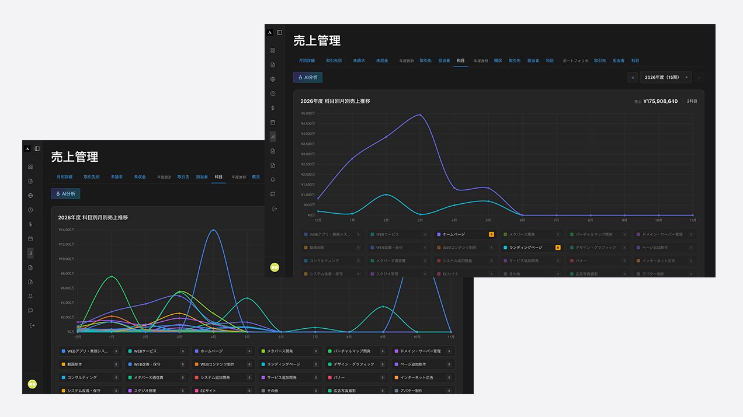Open dashboard grid icon in lower-left window sidebar

[30, 166]
